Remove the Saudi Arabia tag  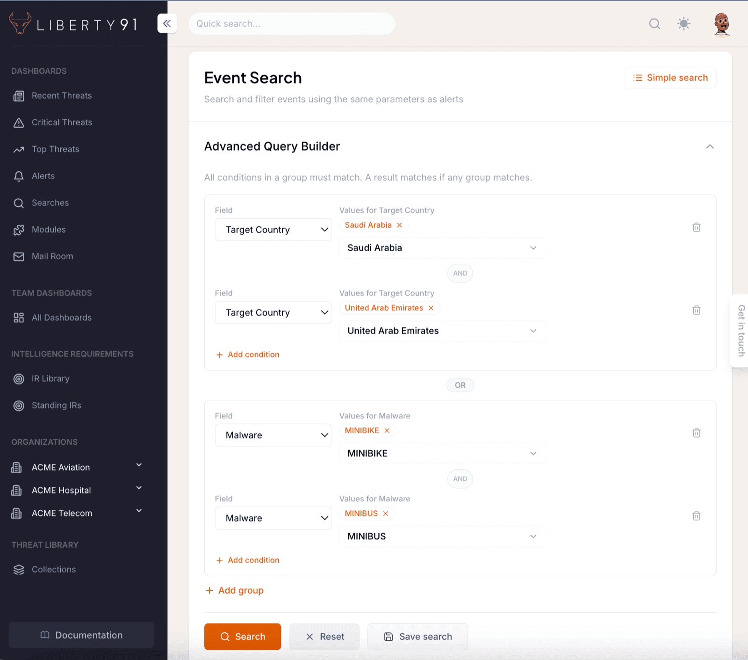(399, 225)
